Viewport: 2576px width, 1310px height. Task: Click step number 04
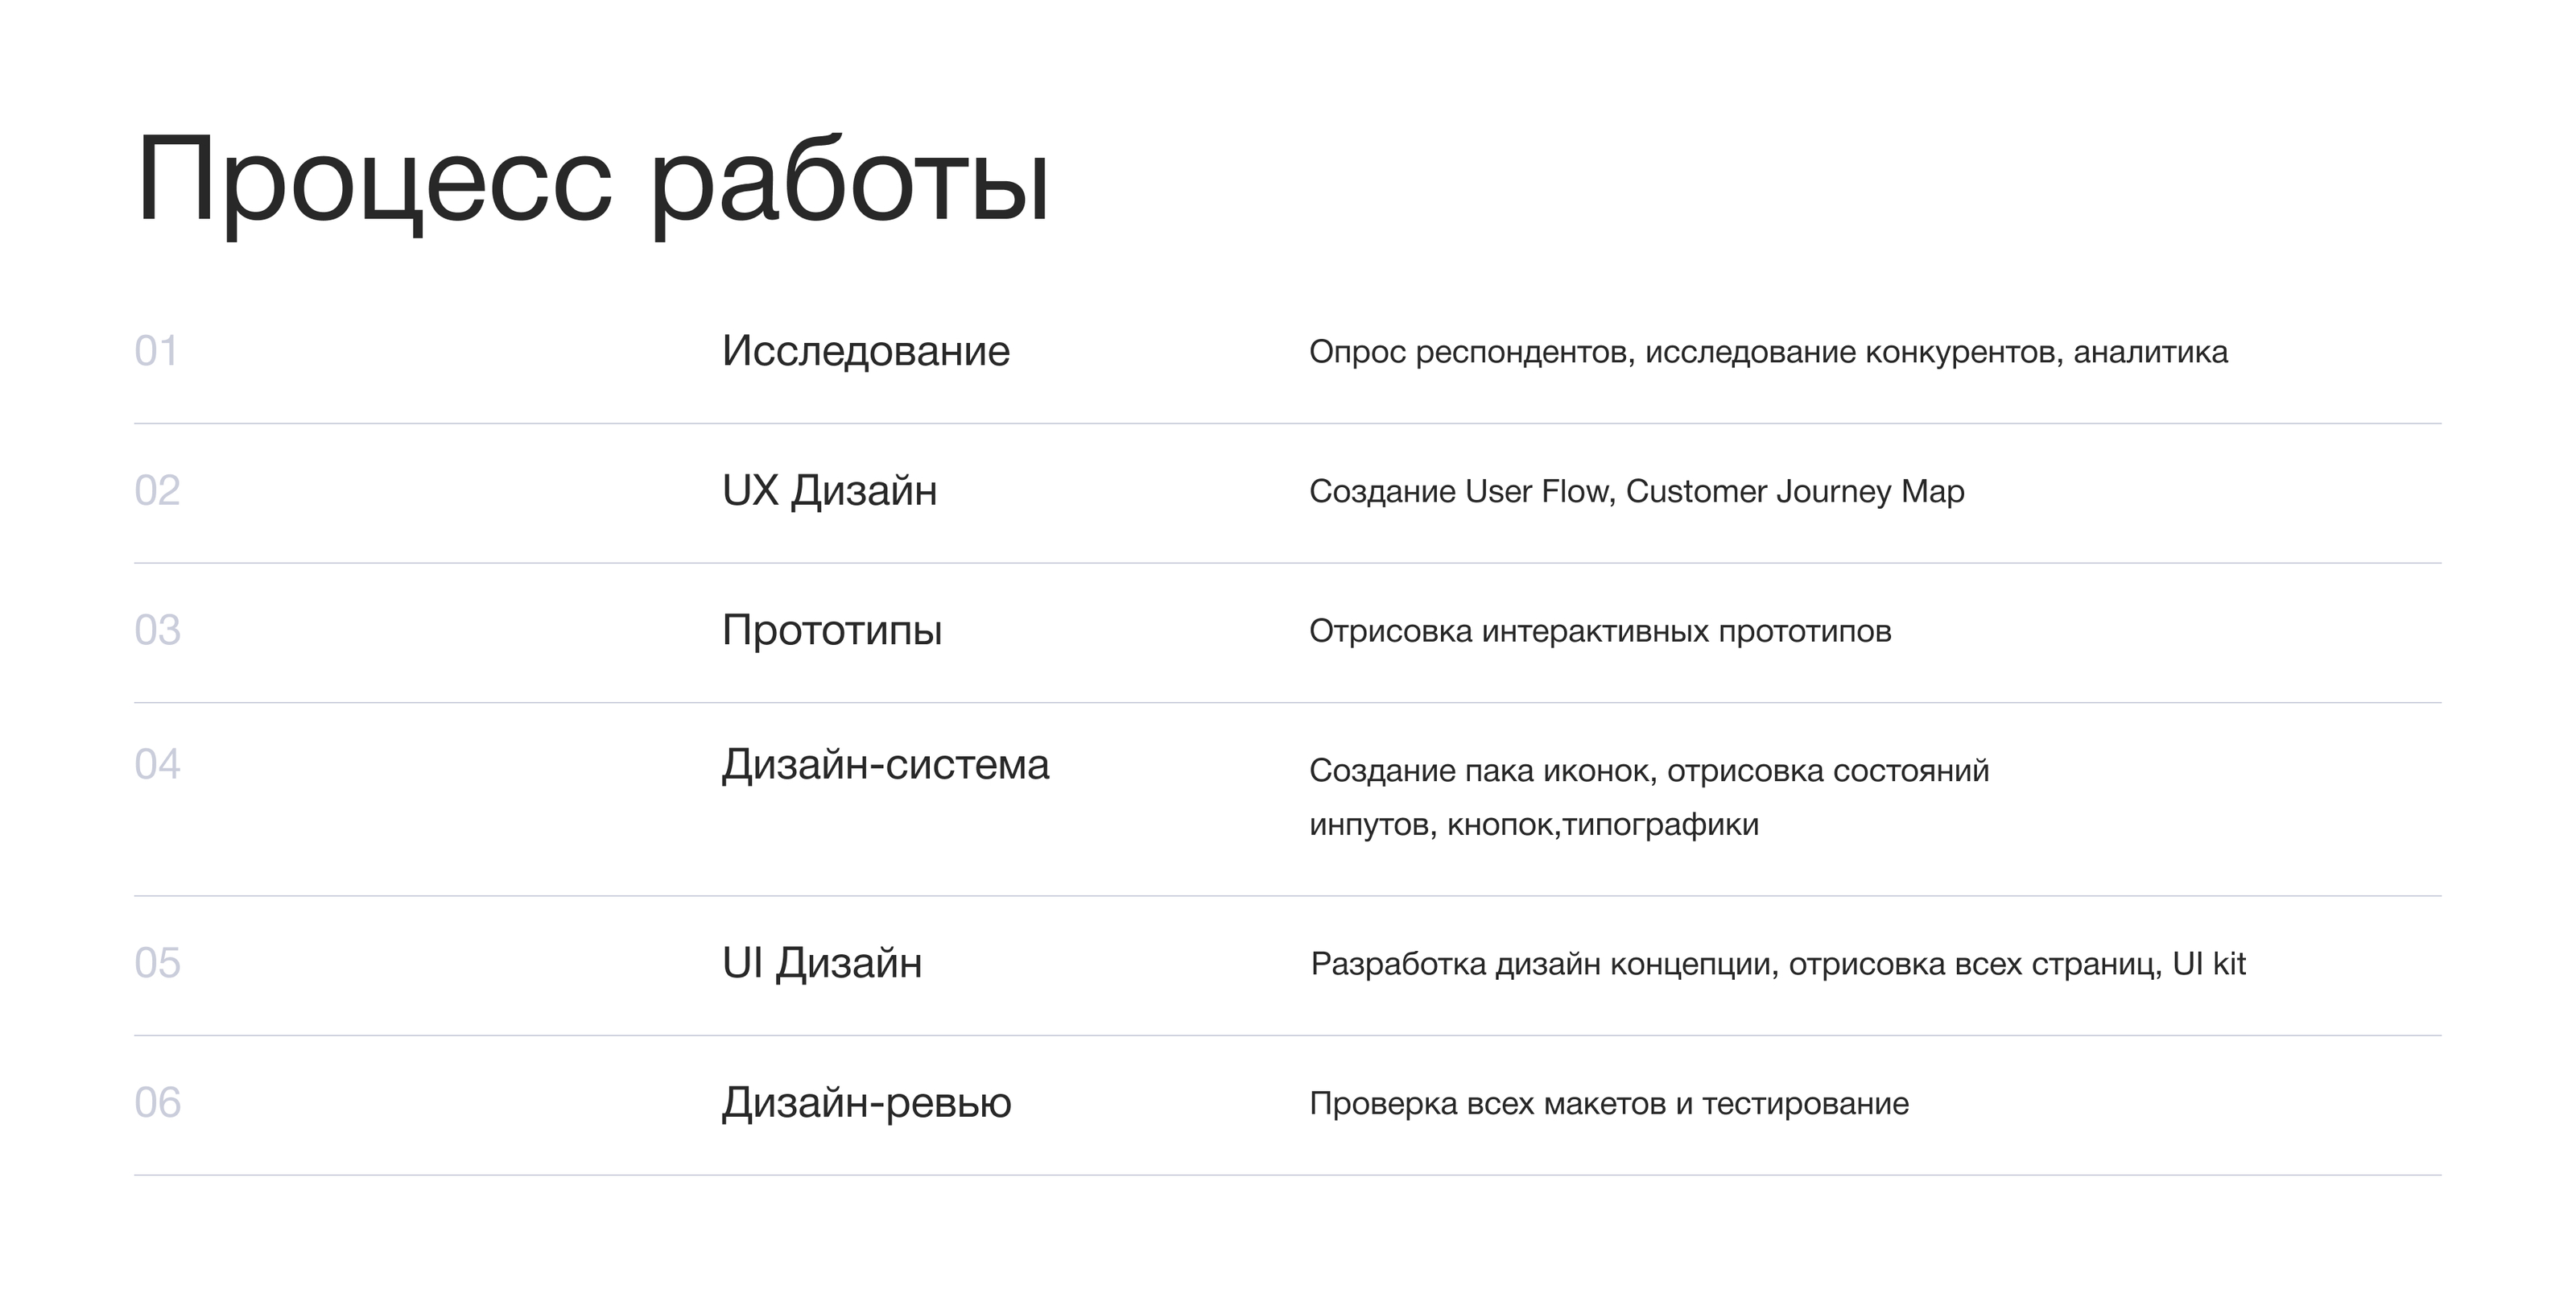click(x=157, y=765)
